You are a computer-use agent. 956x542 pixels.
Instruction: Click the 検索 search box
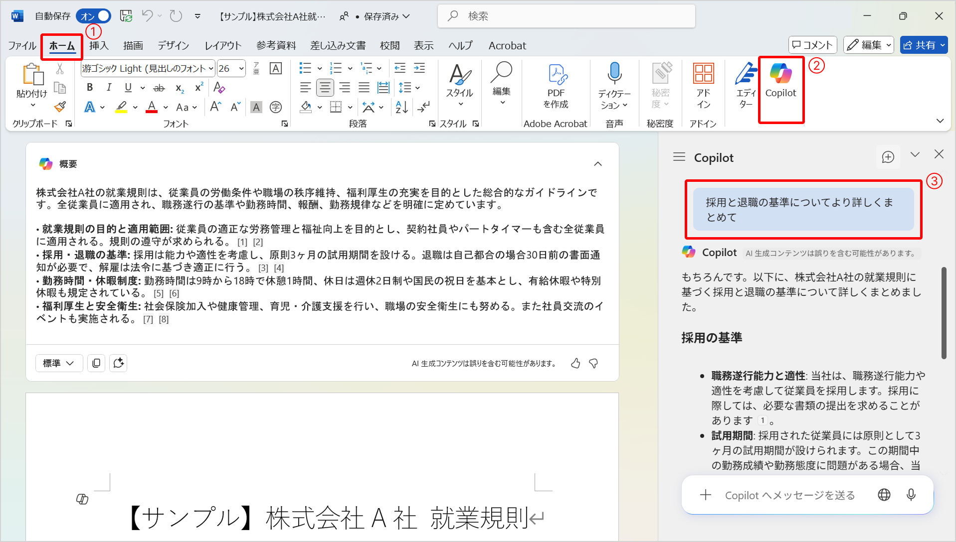(567, 16)
